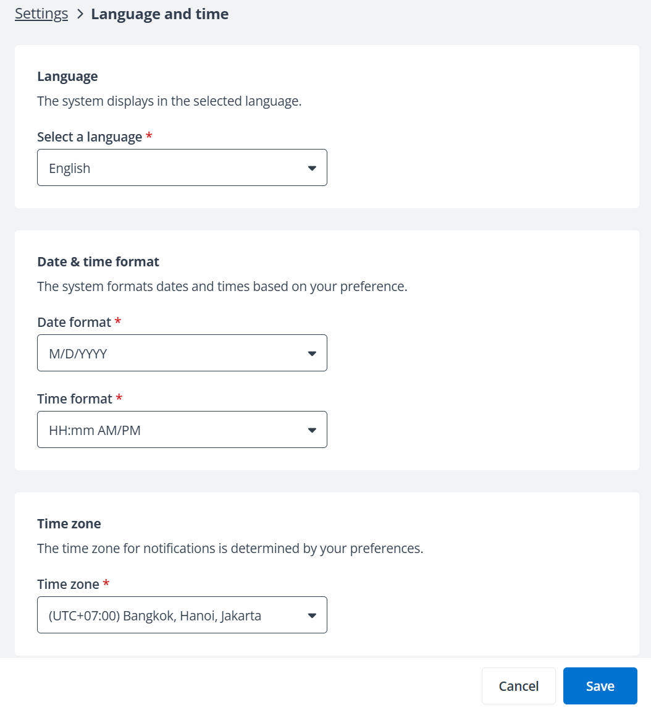Click the chevron on the Time format dropdown
The image size is (651, 710).
point(312,429)
